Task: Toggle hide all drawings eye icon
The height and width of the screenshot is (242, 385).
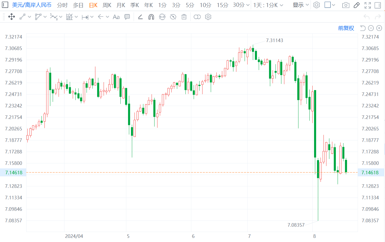Action: pyautogui.click(x=173, y=17)
